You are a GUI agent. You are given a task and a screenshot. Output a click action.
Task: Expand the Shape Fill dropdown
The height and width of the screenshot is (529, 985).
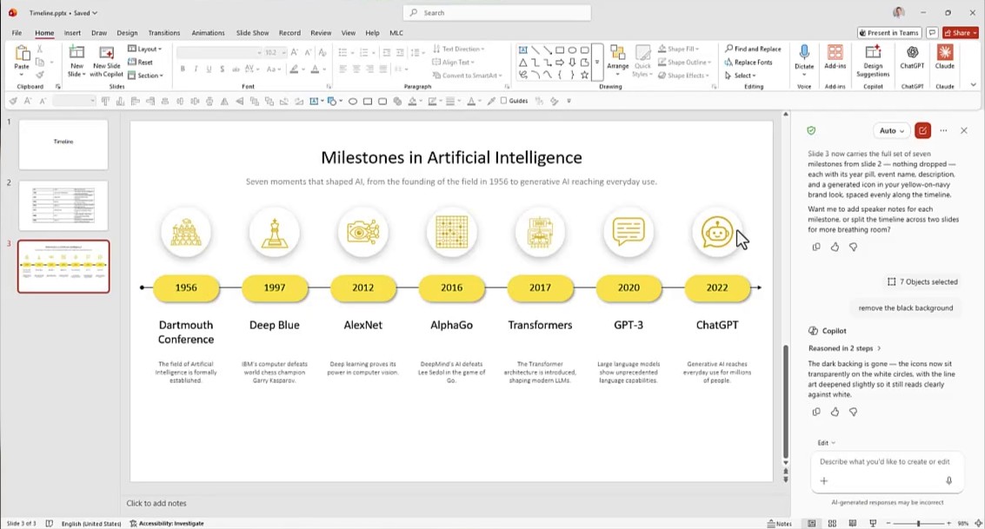coord(678,49)
